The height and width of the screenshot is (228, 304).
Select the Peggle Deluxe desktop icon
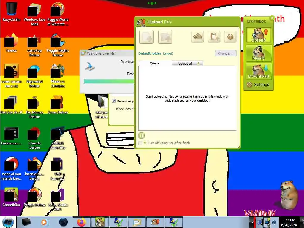[34, 197]
